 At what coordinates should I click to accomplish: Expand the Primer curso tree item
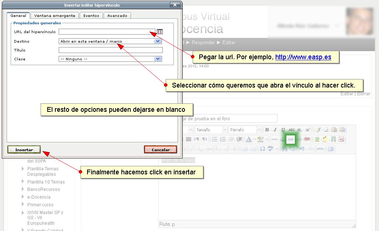click(23, 205)
